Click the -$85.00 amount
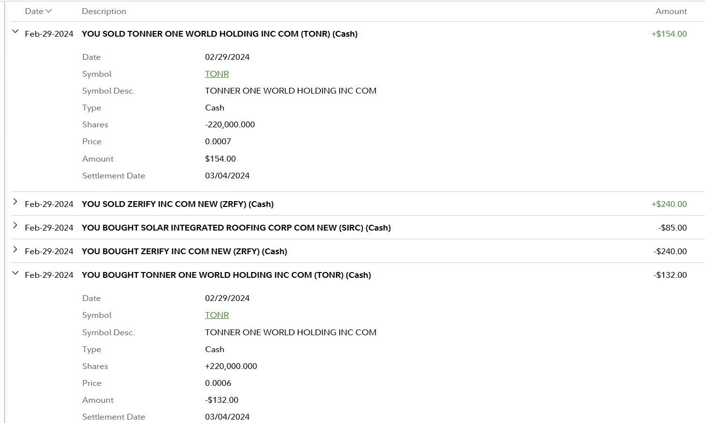705x423 pixels. (672, 228)
